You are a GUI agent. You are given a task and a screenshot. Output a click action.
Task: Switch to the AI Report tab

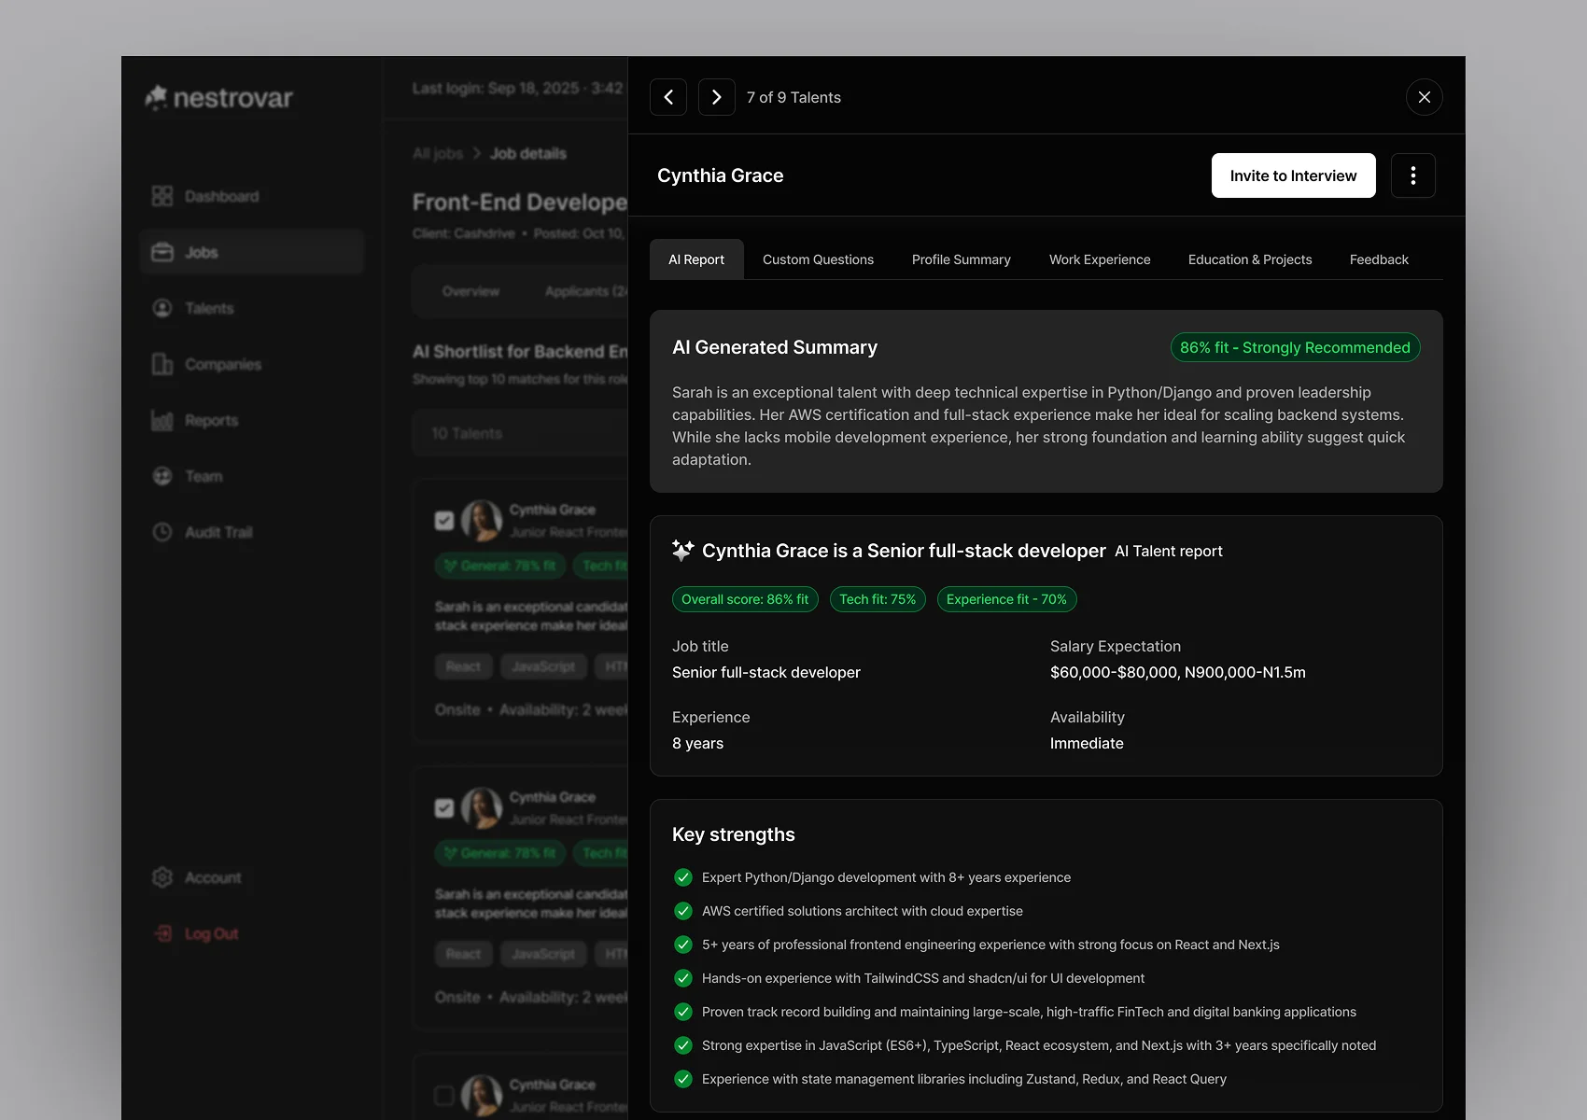[x=696, y=259]
